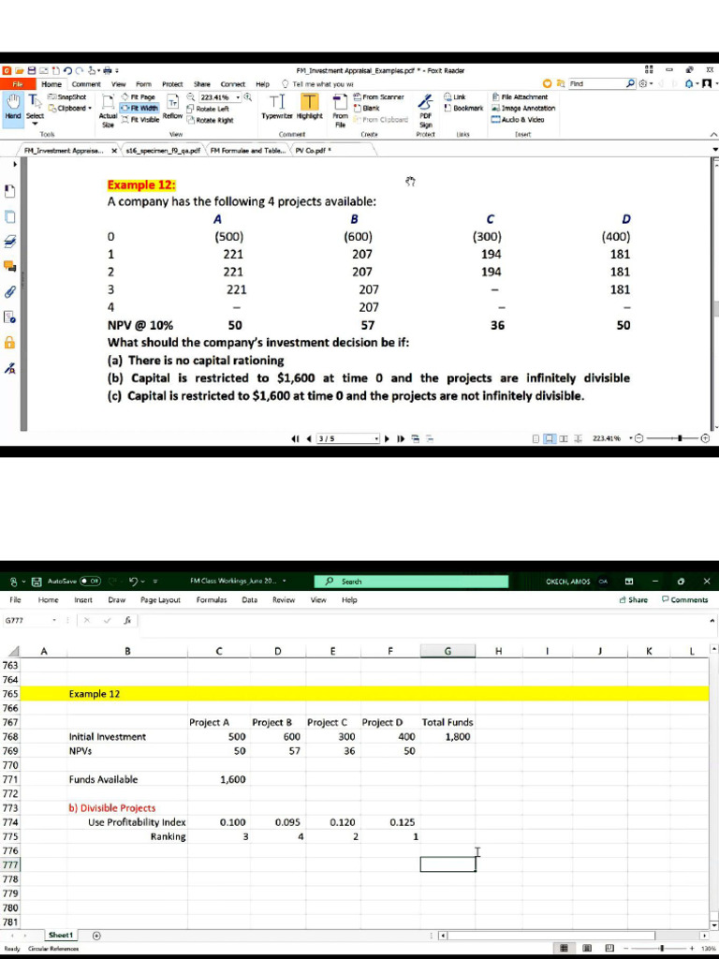Open the zoom percentage dropdown in ribbon
This screenshot has height=959, width=719.
coord(238,97)
